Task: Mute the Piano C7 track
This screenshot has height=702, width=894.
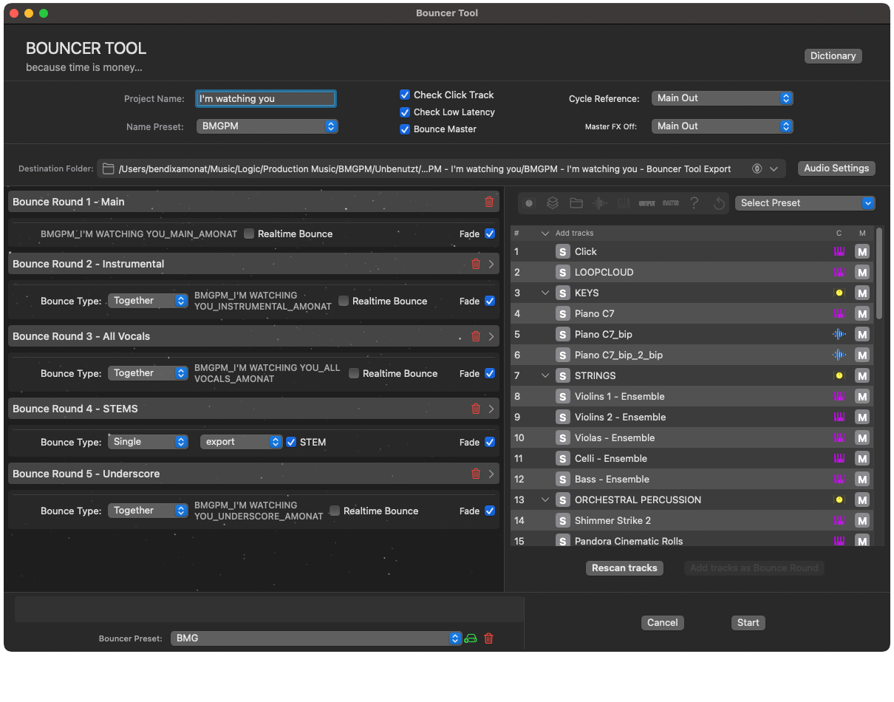Action: (861, 314)
